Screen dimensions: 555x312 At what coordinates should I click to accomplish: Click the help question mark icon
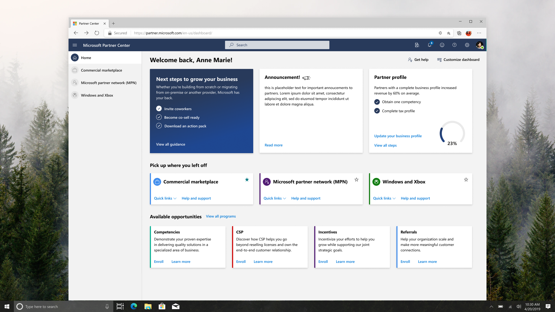[454, 45]
